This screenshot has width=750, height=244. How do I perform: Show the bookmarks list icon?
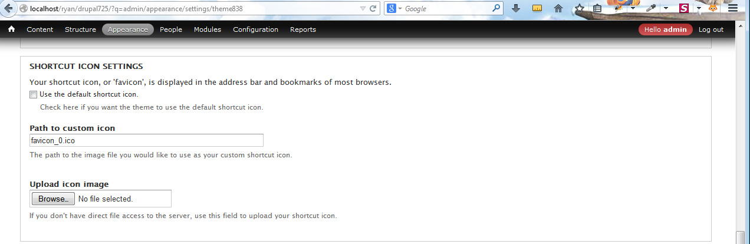click(597, 9)
